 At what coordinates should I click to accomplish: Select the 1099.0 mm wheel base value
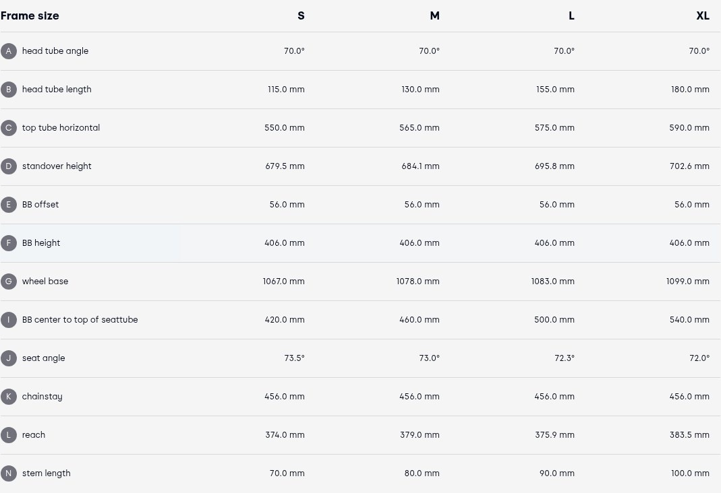pyautogui.click(x=687, y=282)
